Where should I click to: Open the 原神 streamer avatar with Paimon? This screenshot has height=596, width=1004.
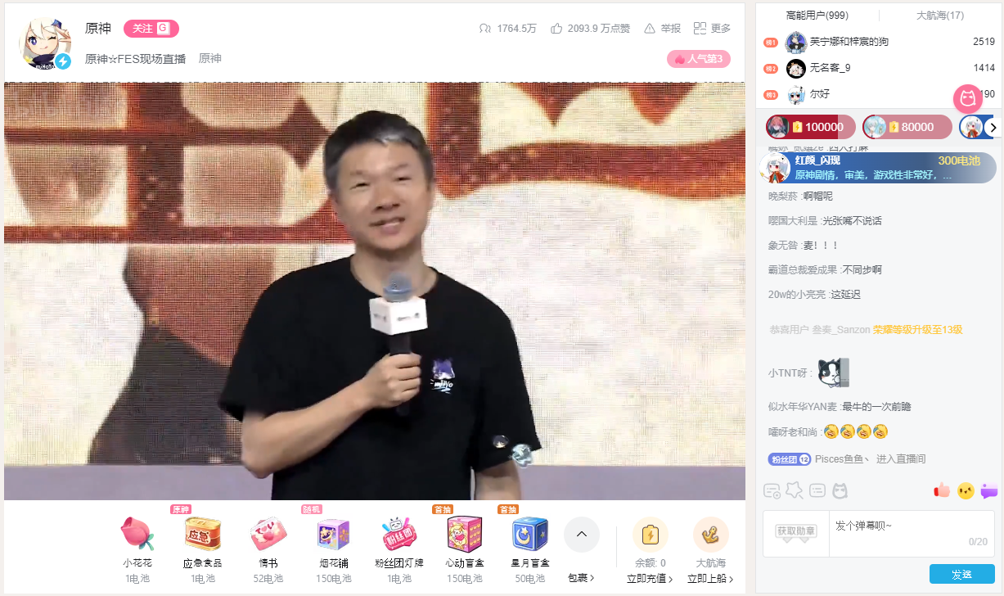click(x=44, y=43)
